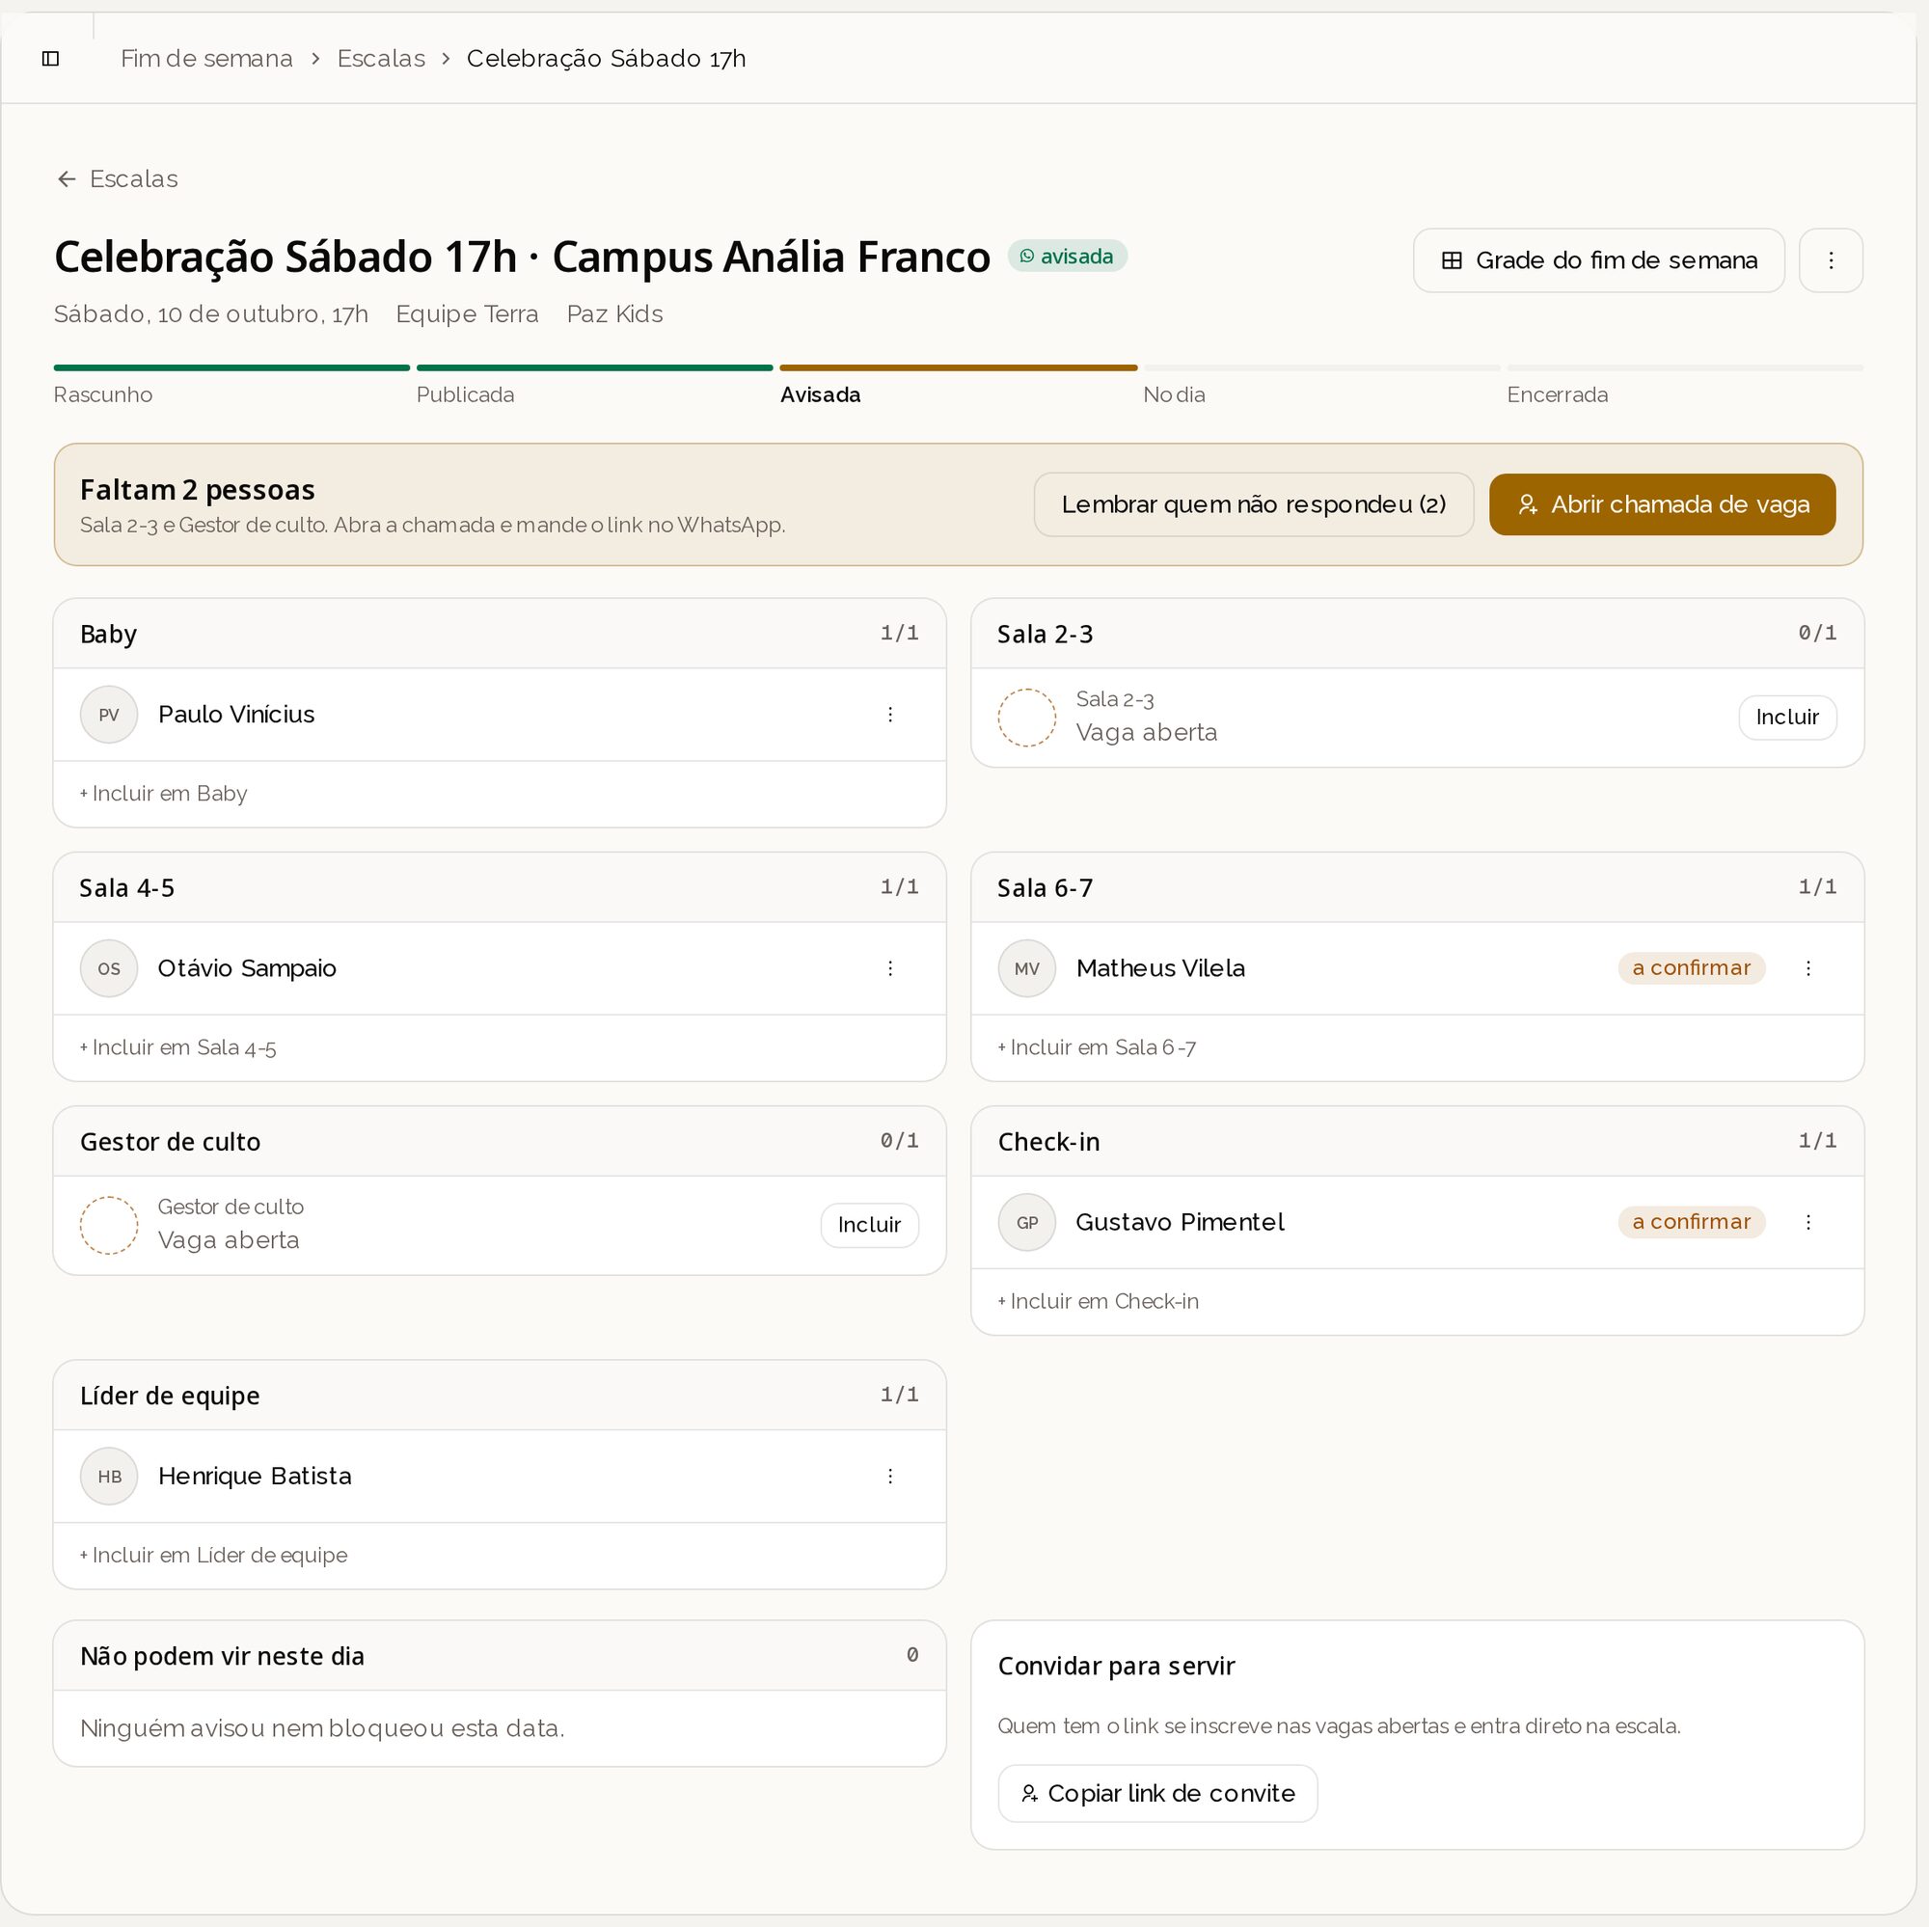Click the back arrow next to Escalas

[x=67, y=178]
